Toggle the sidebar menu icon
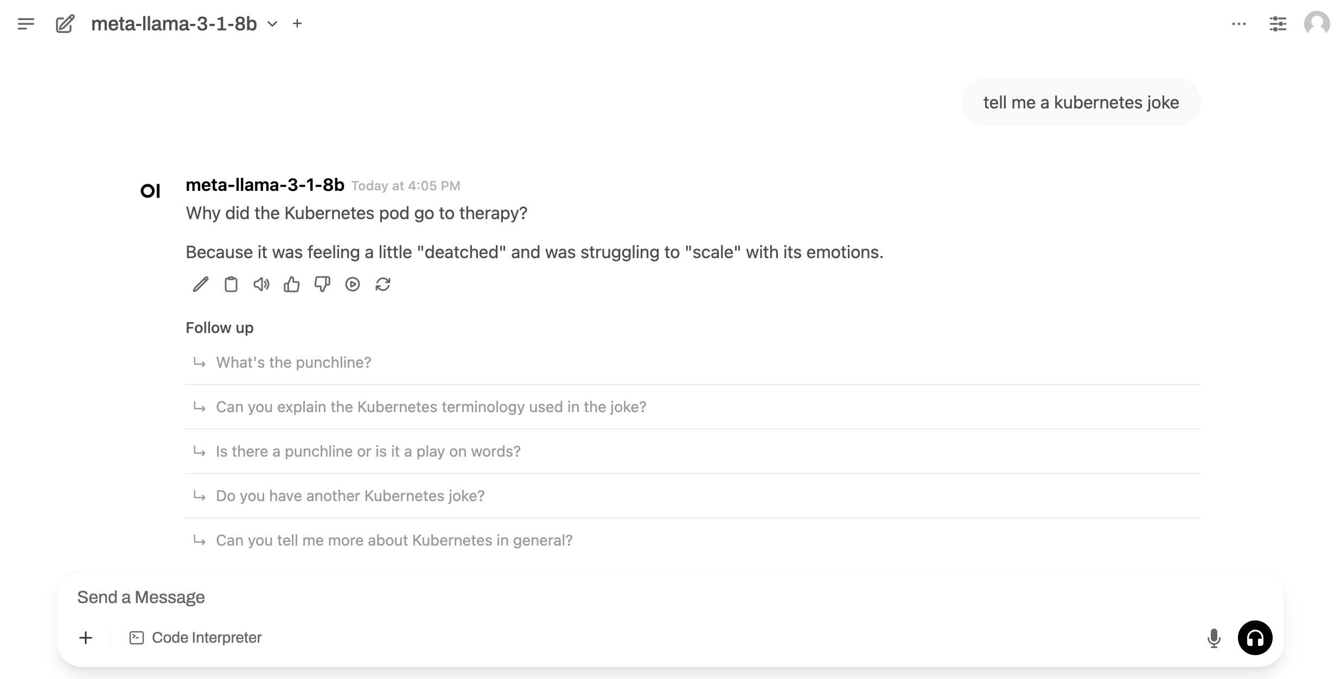 [x=26, y=24]
